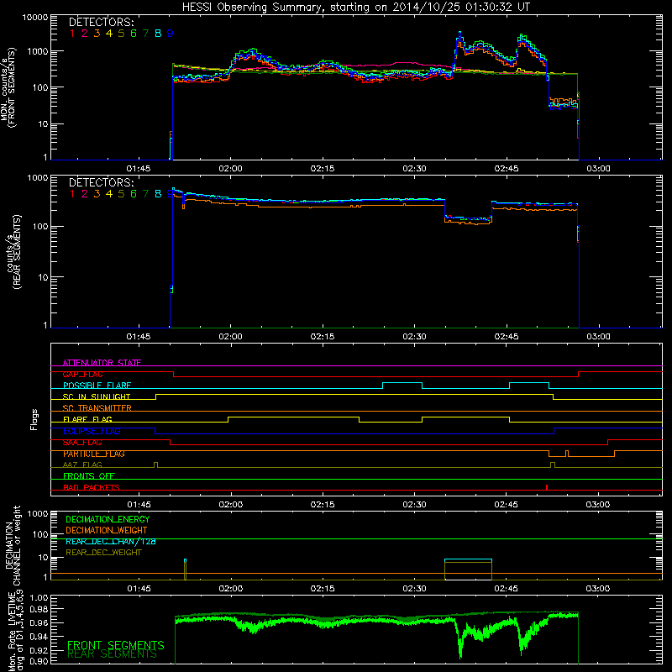Click the FLARE_FLAG label

(87, 419)
